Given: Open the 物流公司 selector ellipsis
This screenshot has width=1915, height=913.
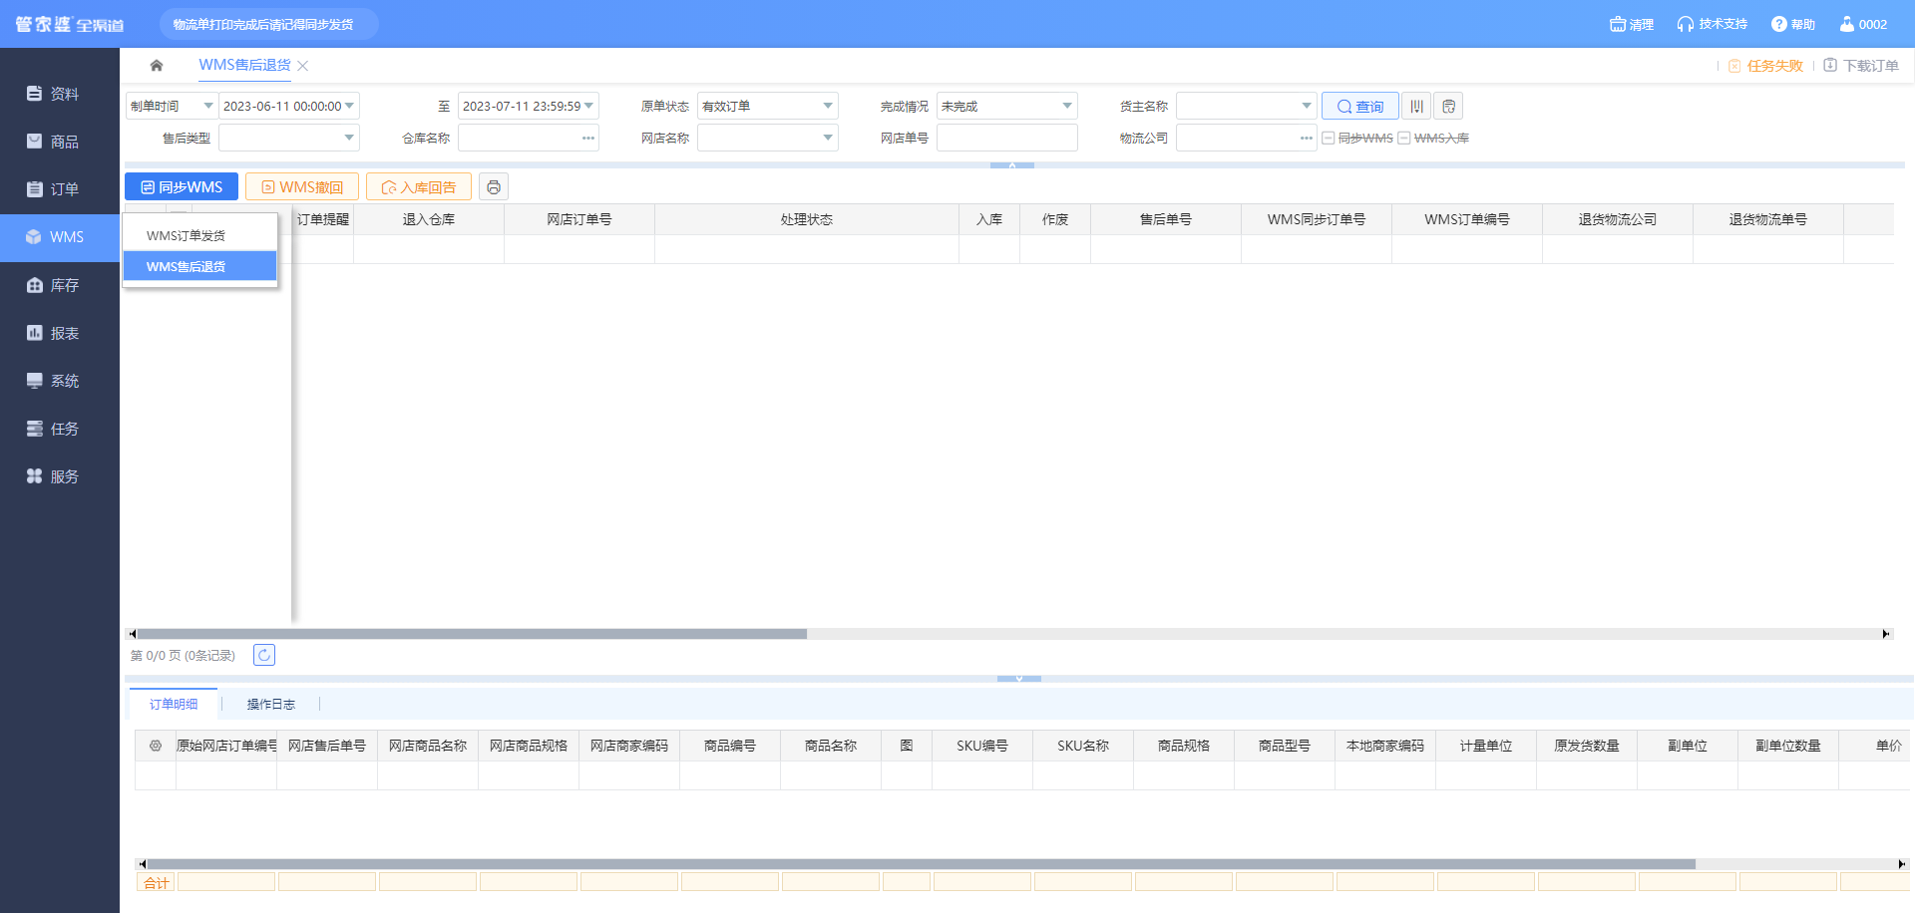Looking at the screenshot, I should pyautogui.click(x=1307, y=139).
